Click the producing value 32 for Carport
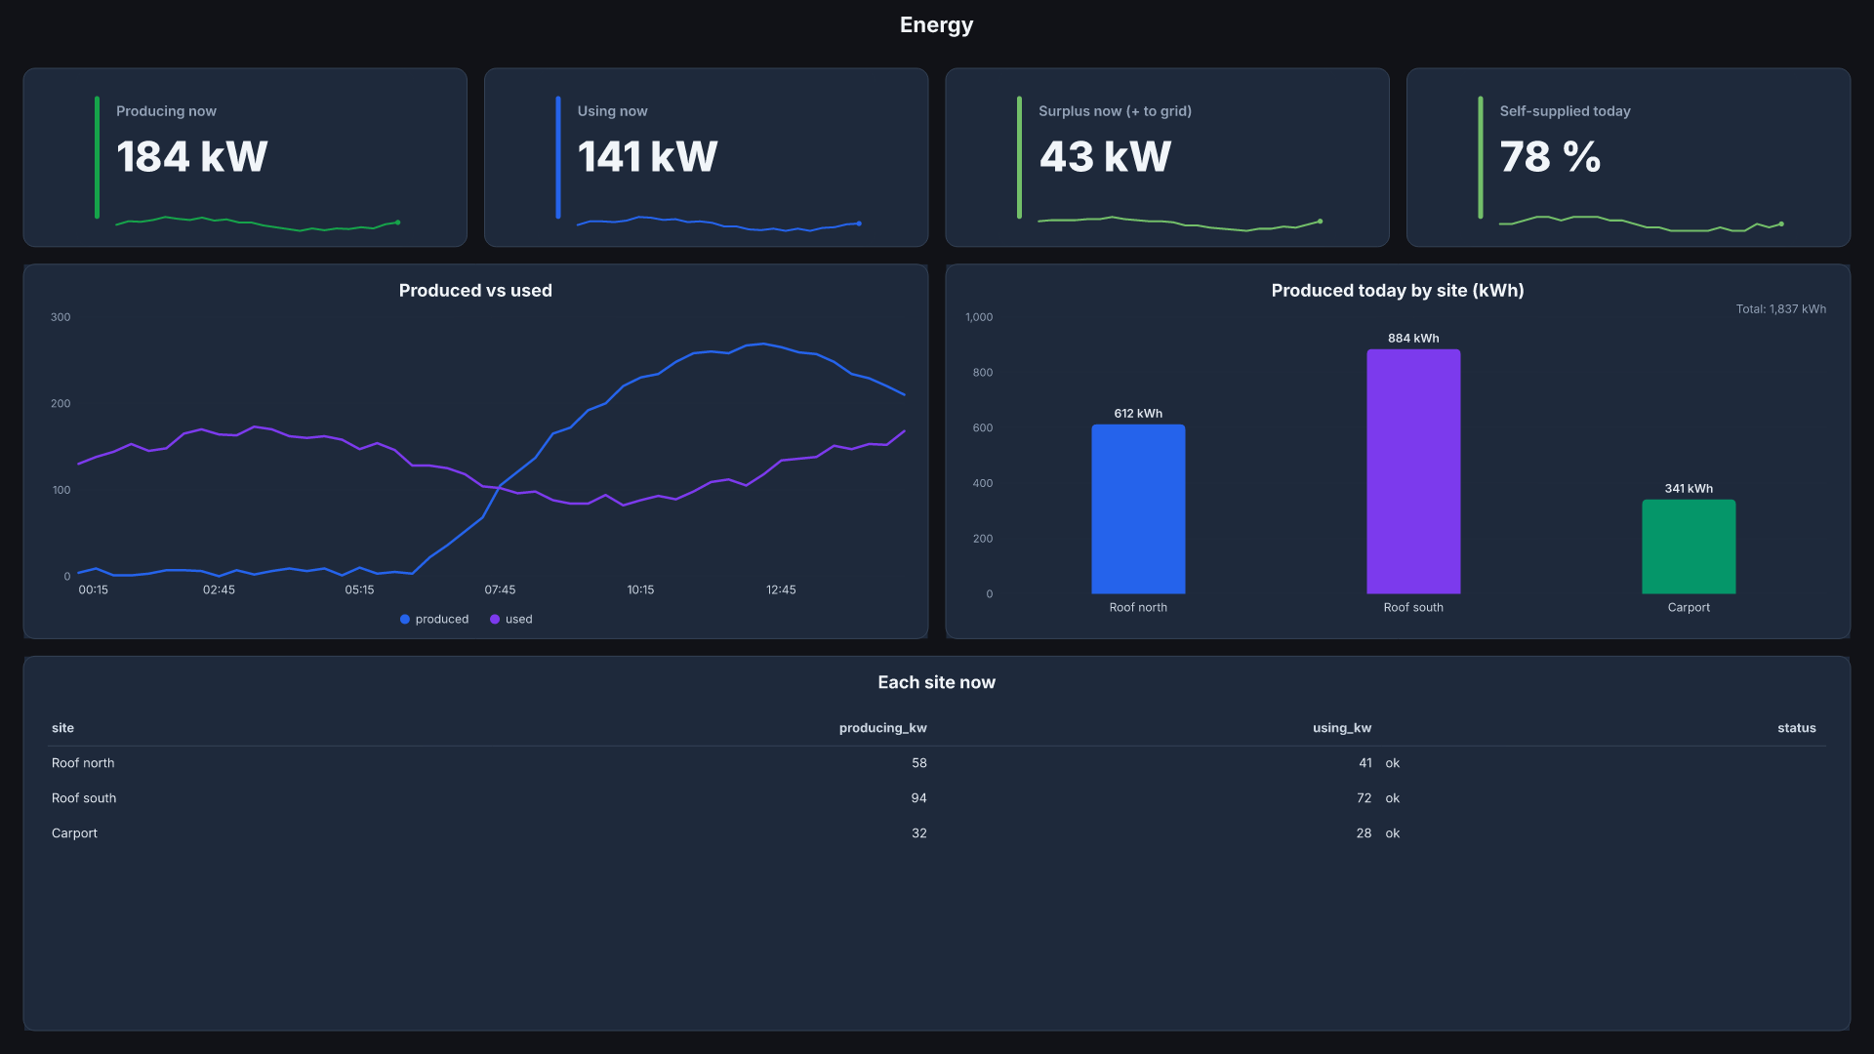The image size is (1874, 1054). click(x=918, y=833)
